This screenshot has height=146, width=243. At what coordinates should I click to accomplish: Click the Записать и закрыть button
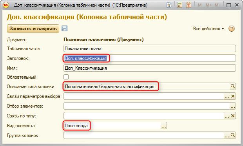point(33,29)
